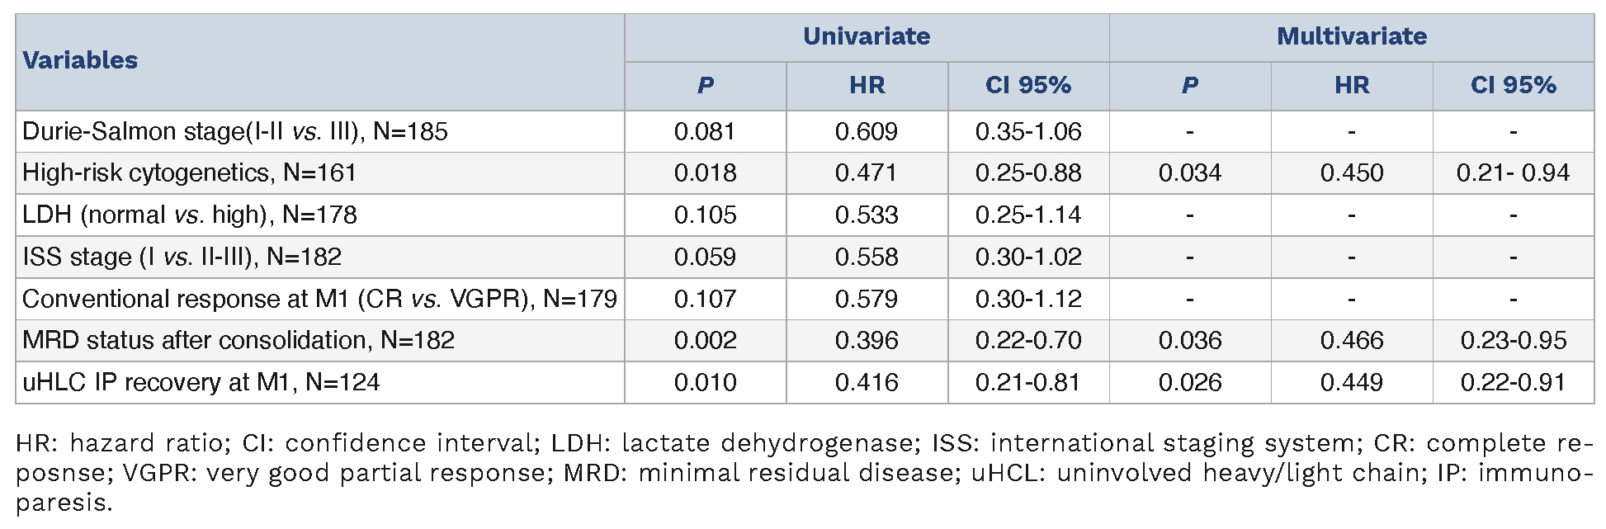The height and width of the screenshot is (529, 1606).
Task: Click the Variables column header
Action: point(80,60)
